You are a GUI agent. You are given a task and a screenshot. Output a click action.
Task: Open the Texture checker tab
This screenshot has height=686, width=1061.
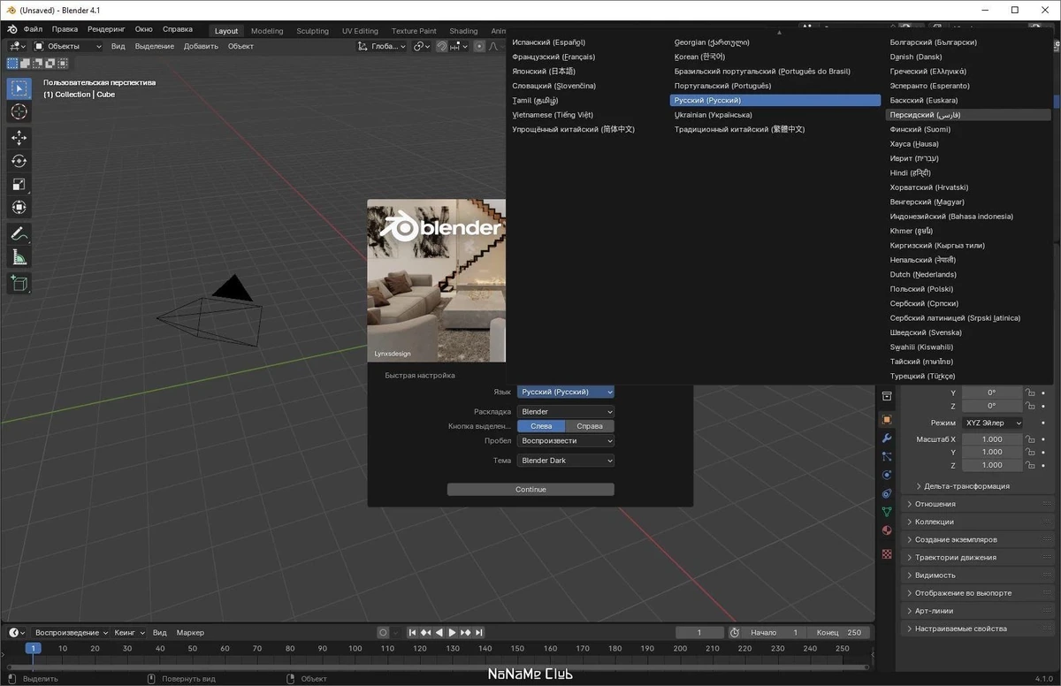(x=887, y=554)
